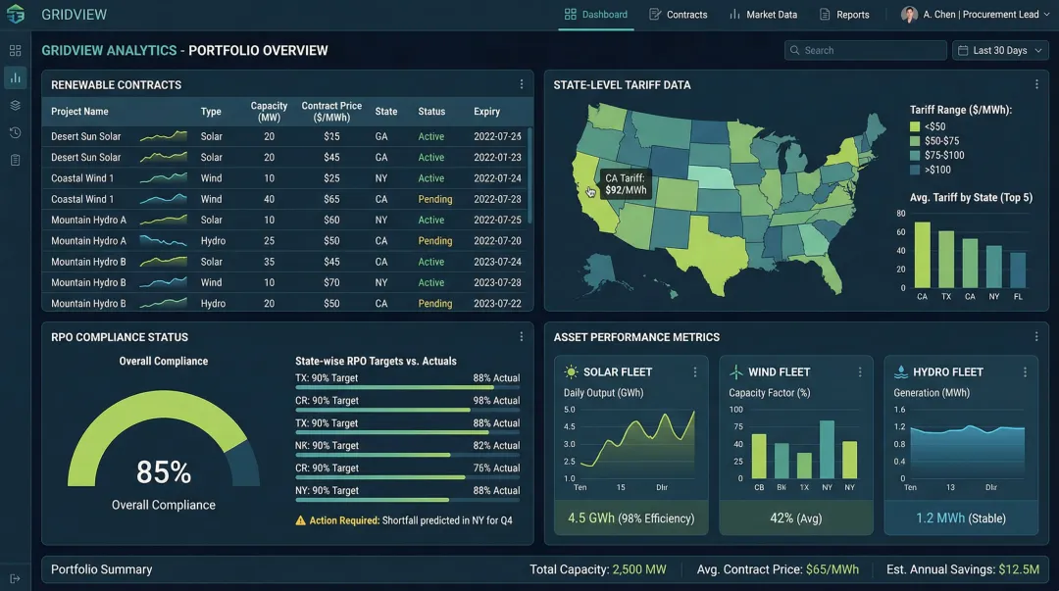Open the clipboard report icon in the sidebar
Viewport: 1059px width, 591px height.
pos(15,159)
